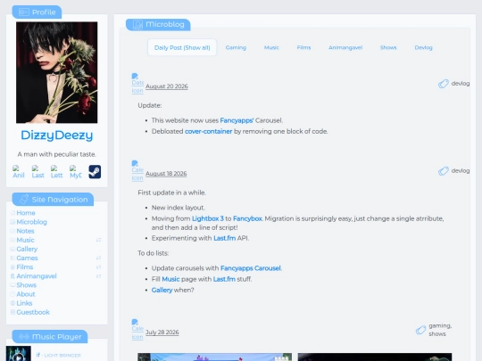Open the Last.fm profile icon link
The width and height of the screenshot is (482, 361).
click(x=37, y=172)
